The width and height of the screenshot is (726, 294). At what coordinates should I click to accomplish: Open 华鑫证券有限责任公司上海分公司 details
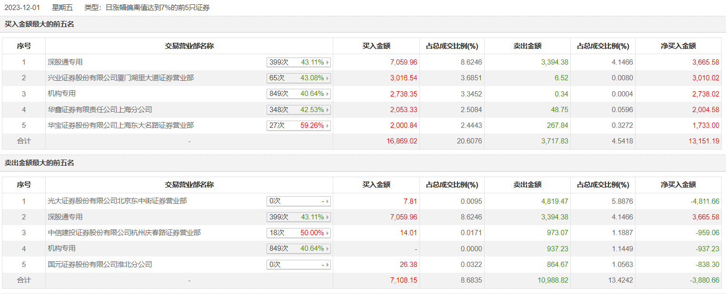coord(100,110)
